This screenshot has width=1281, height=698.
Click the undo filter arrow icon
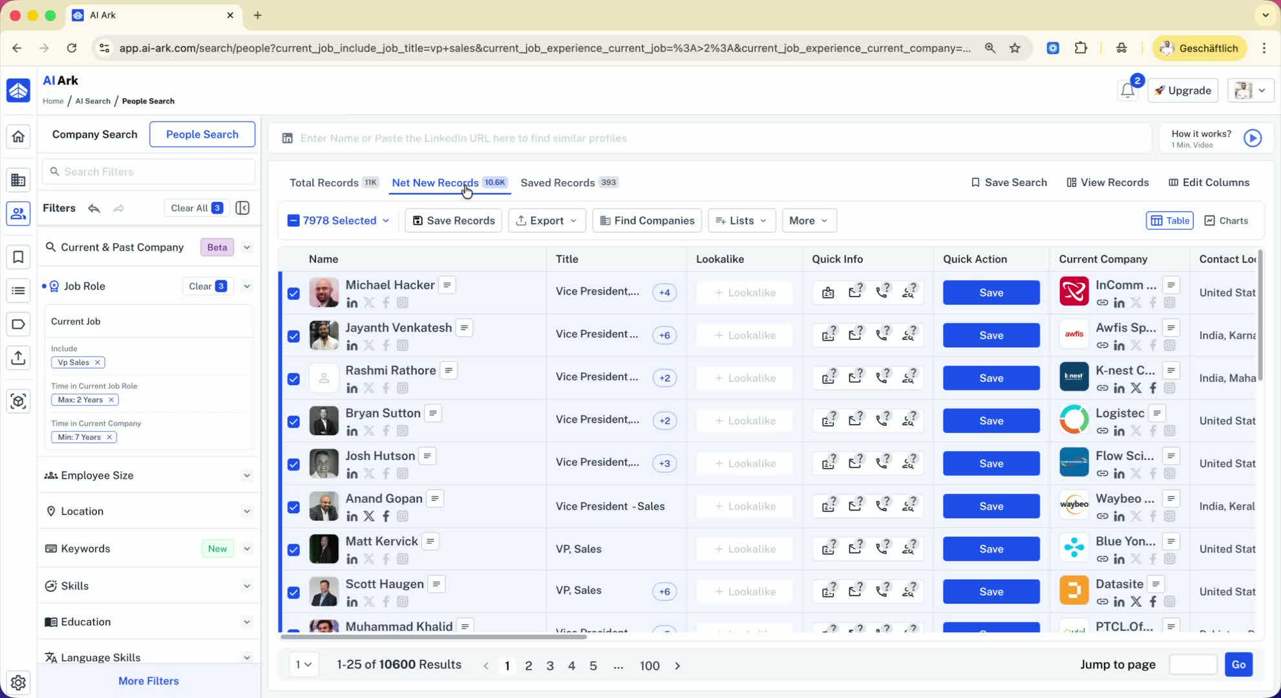[x=94, y=208]
